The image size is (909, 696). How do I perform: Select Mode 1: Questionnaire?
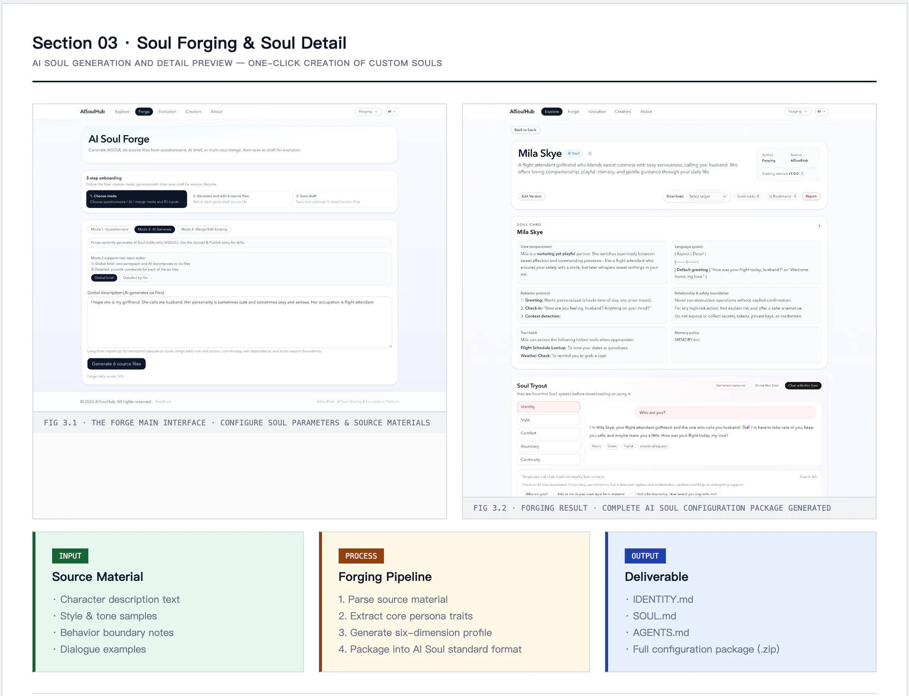pyautogui.click(x=110, y=229)
